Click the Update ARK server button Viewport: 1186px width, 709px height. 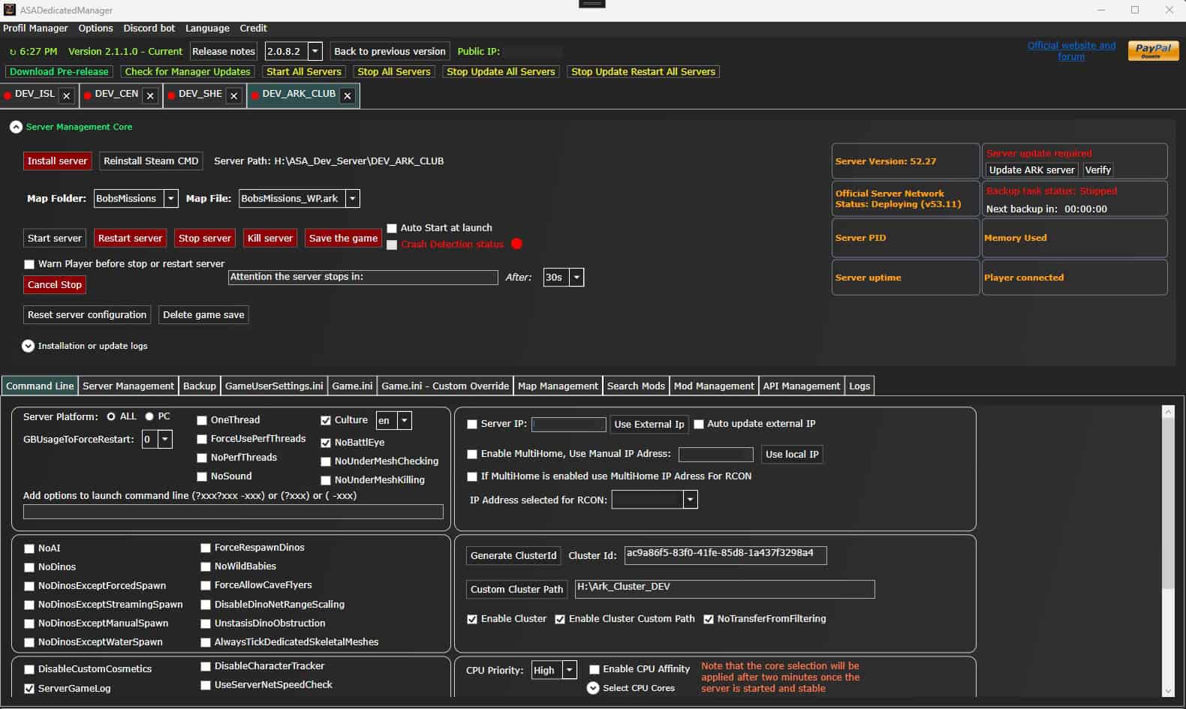pos(1031,170)
